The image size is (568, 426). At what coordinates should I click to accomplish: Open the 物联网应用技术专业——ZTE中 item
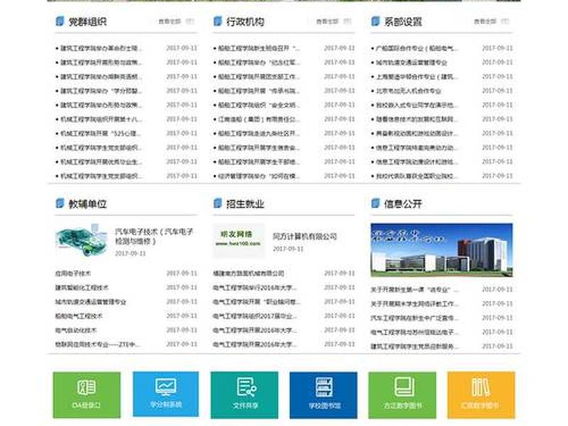(x=98, y=344)
